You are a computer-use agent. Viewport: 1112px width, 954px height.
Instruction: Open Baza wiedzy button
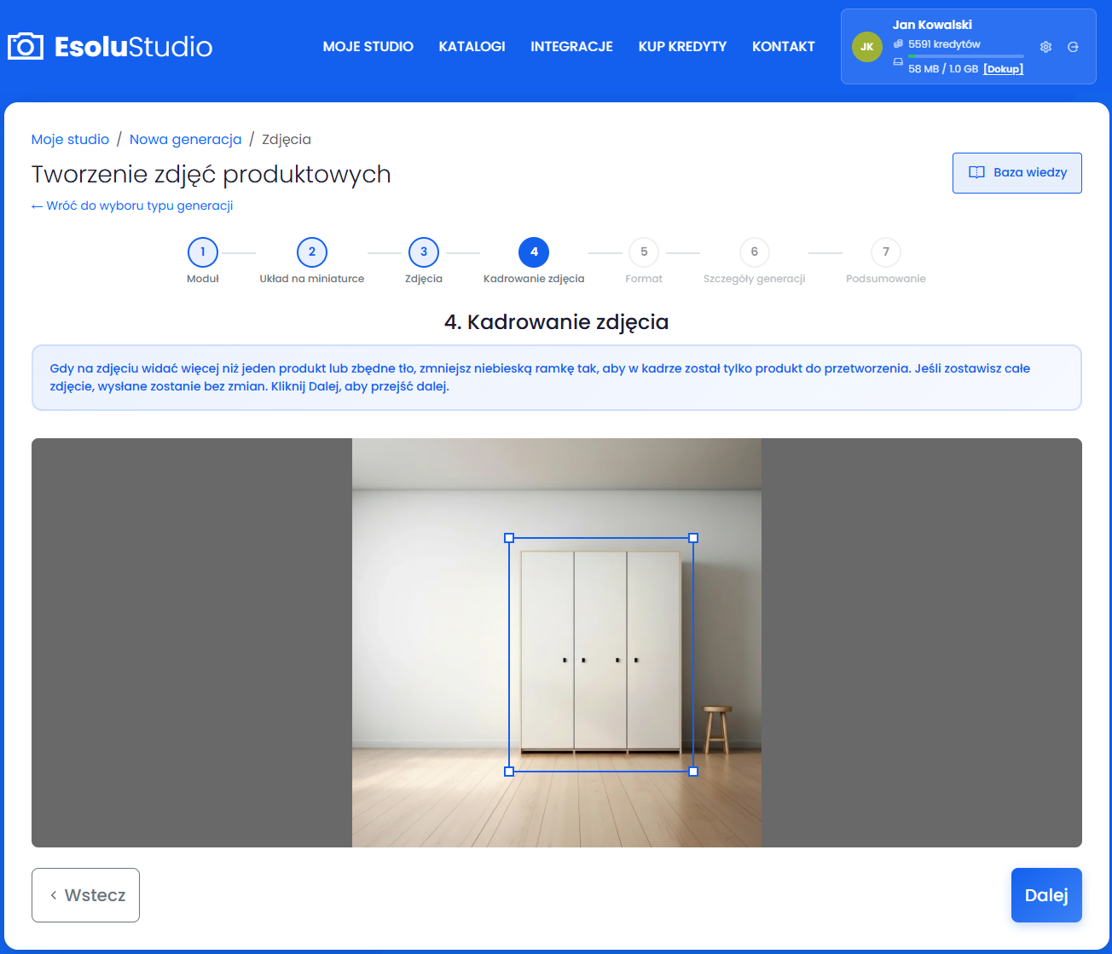(1017, 173)
